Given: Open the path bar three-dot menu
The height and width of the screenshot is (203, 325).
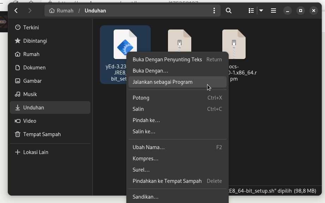Looking at the screenshot, I should coord(214,11).
